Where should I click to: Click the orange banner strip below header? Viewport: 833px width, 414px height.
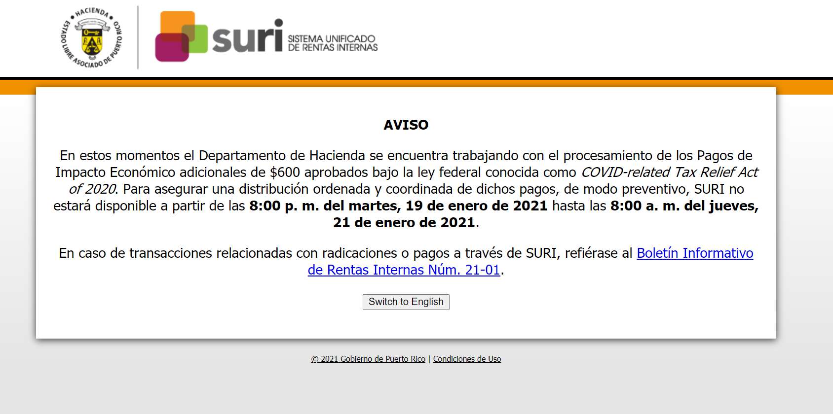click(18, 87)
